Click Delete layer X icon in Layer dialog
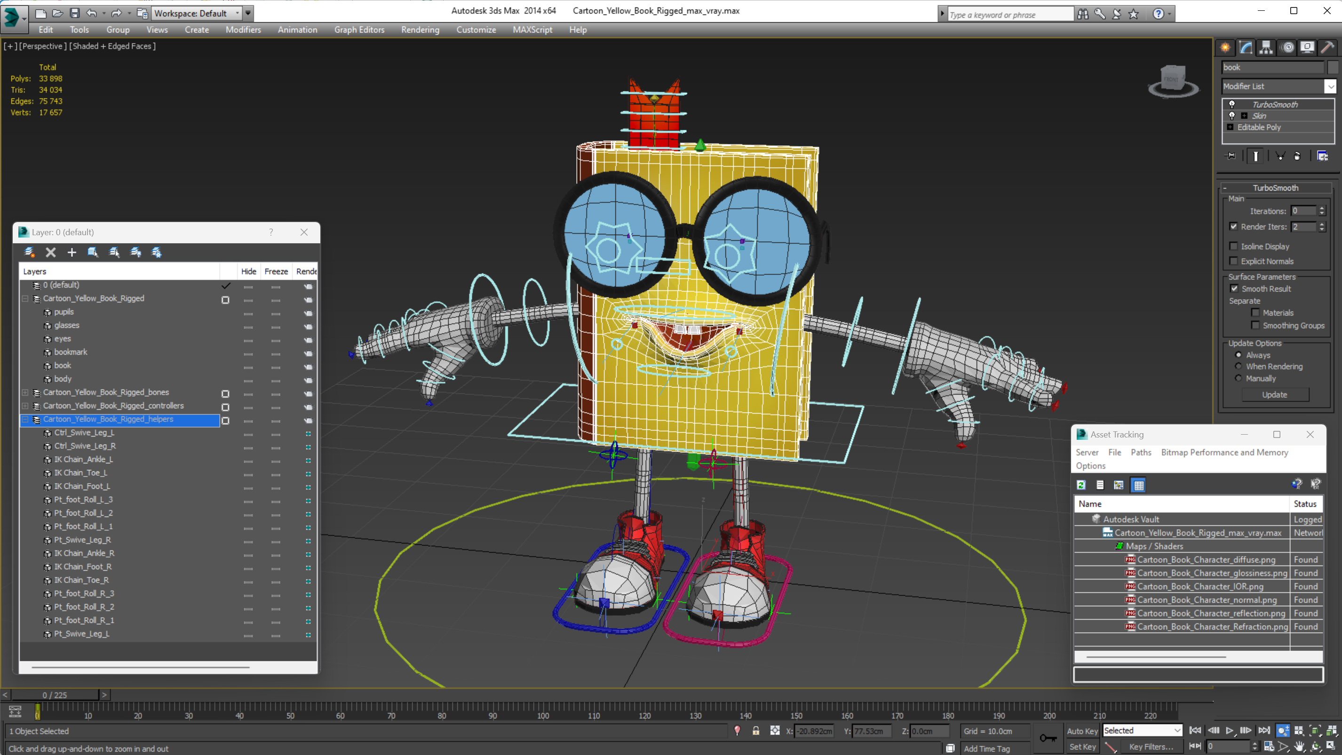Image resolution: width=1342 pixels, height=755 pixels. (x=50, y=252)
